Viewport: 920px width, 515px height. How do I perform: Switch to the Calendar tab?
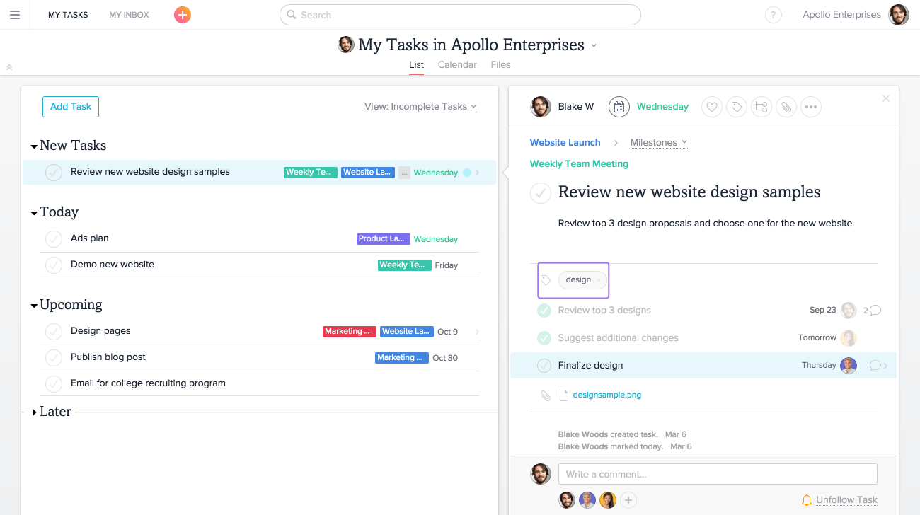(x=457, y=65)
